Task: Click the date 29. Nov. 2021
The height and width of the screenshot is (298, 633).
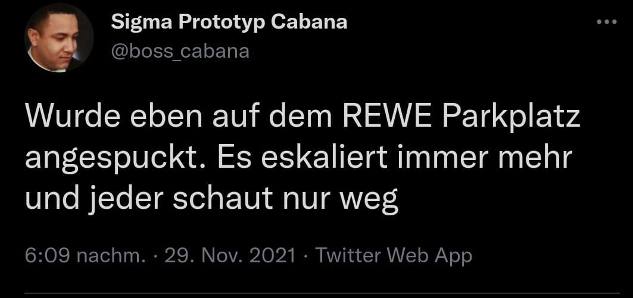Action: 230,255
